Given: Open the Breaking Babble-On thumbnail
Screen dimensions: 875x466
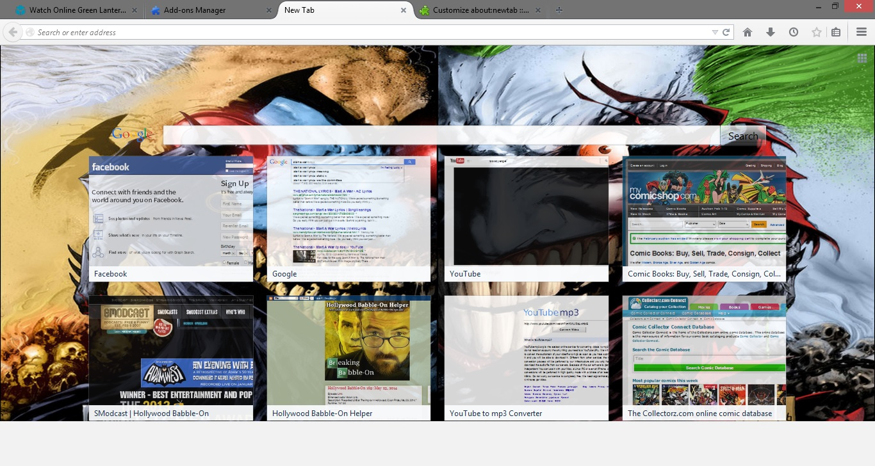Looking at the screenshot, I should (x=349, y=350).
